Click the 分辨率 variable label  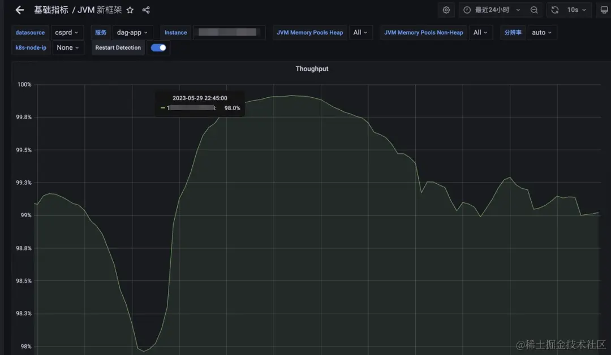(513, 32)
